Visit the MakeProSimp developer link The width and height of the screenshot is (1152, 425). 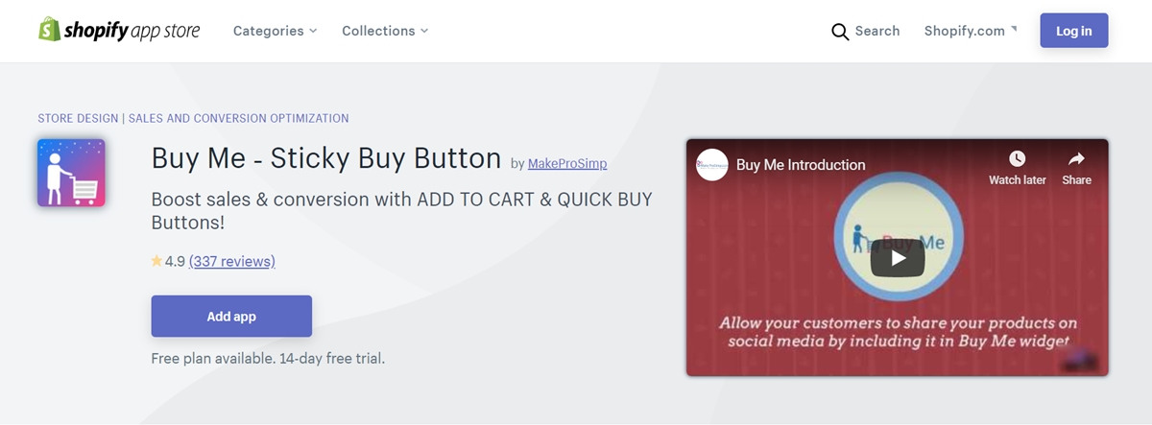click(567, 164)
